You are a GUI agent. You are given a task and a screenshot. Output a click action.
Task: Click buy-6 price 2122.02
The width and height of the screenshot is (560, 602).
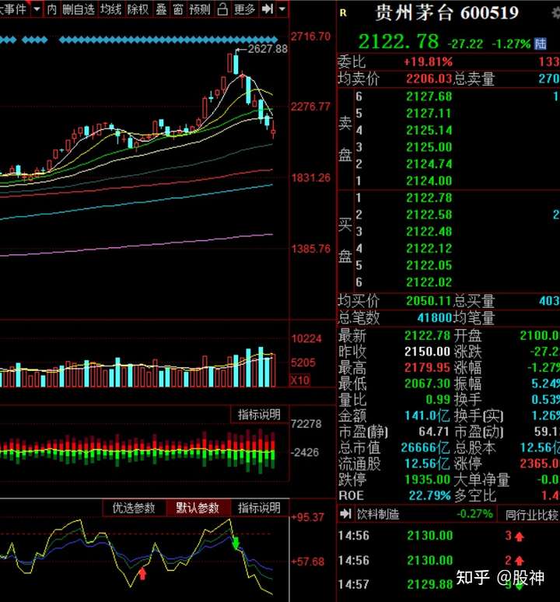(x=429, y=282)
